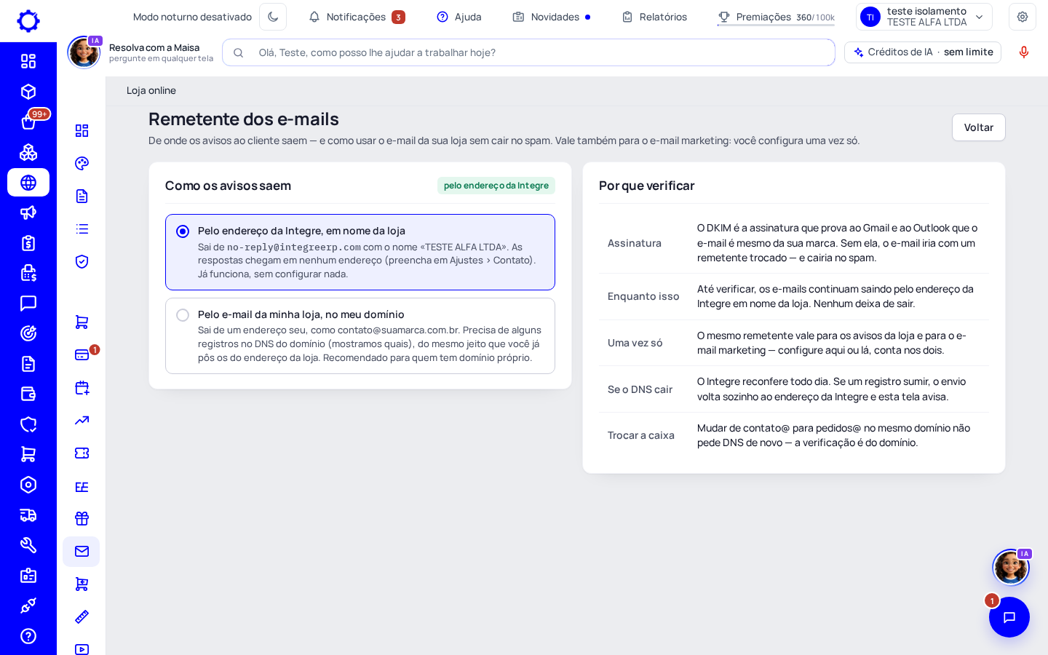Click the red microphone icon

click(1023, 52)
